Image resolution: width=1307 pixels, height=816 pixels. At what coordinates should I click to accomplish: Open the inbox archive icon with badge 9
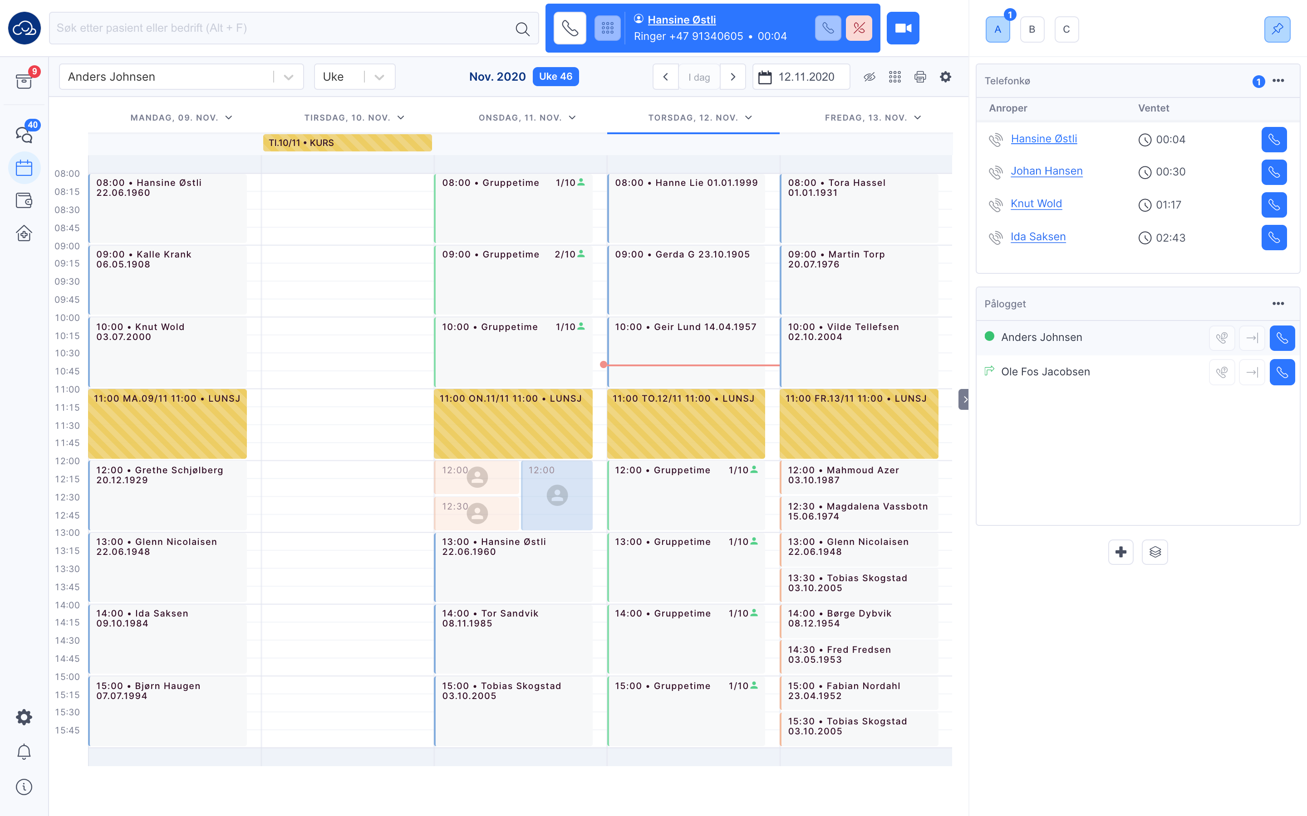click(x=25, y=81)
